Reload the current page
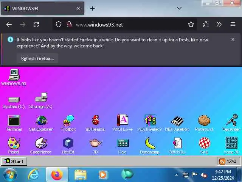Image resolution: width=242 pixels, height=182 pixels. point(36,24)
